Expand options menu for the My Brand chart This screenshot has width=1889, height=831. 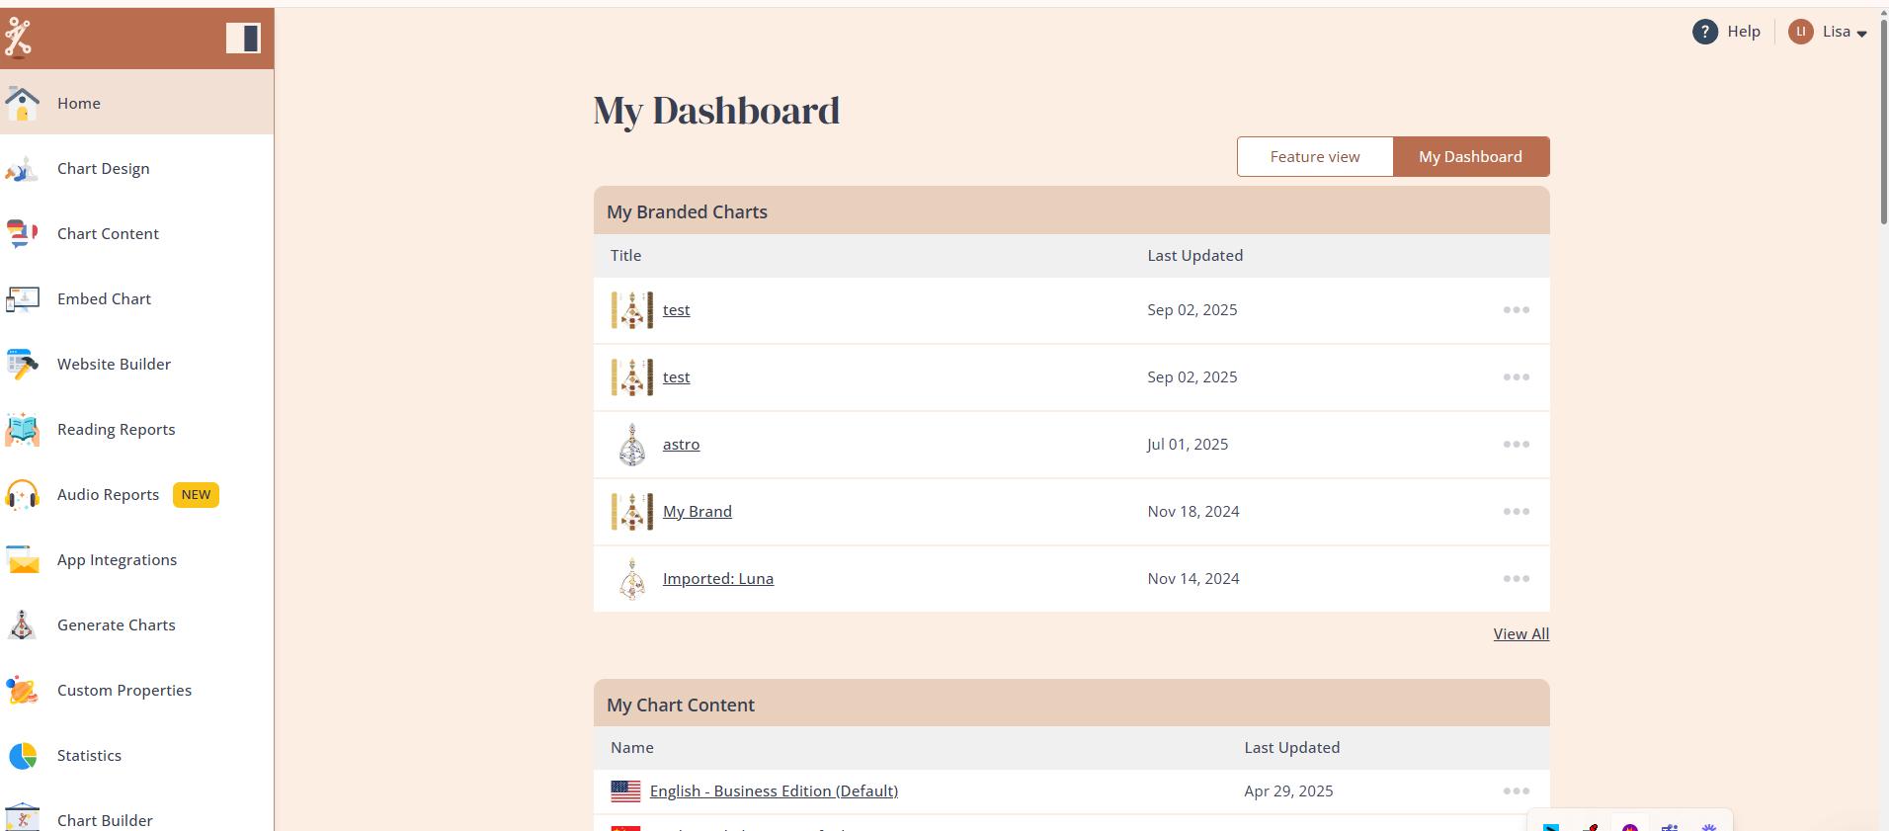coord(1516,512)
